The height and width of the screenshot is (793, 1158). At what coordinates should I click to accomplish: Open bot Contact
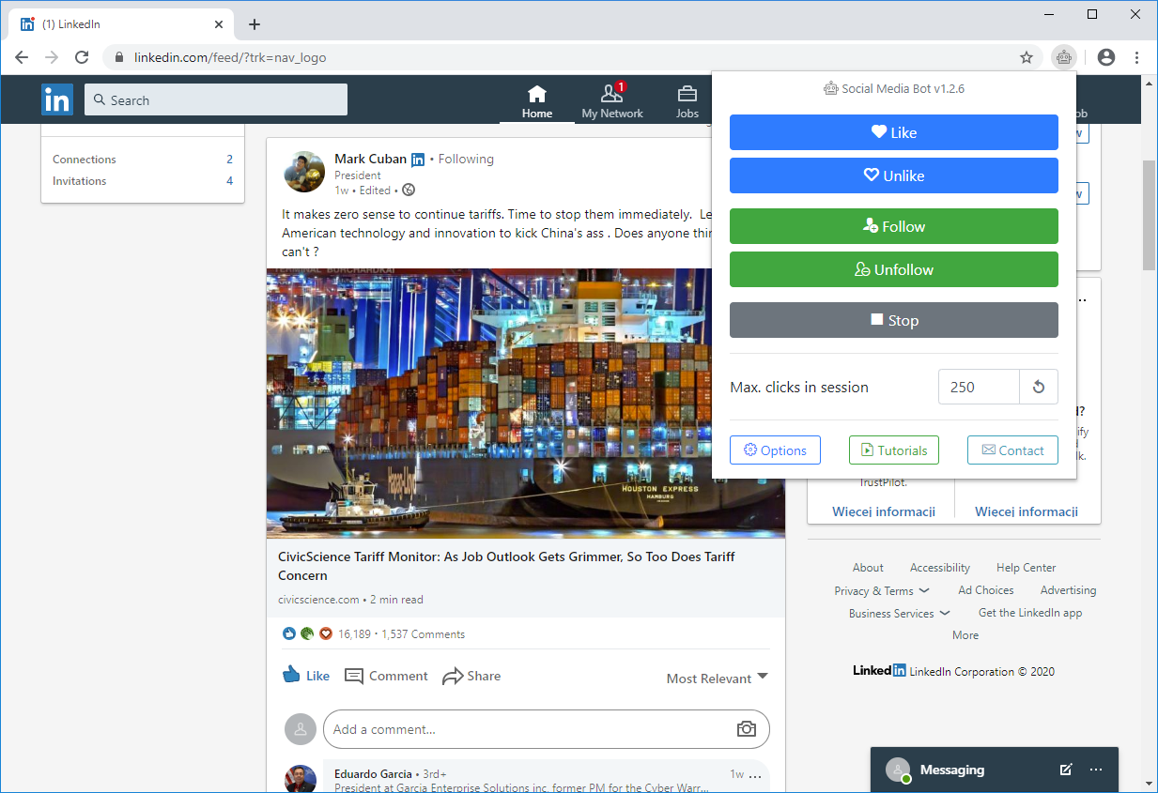pyautogui.click(x=1012, y=450)
